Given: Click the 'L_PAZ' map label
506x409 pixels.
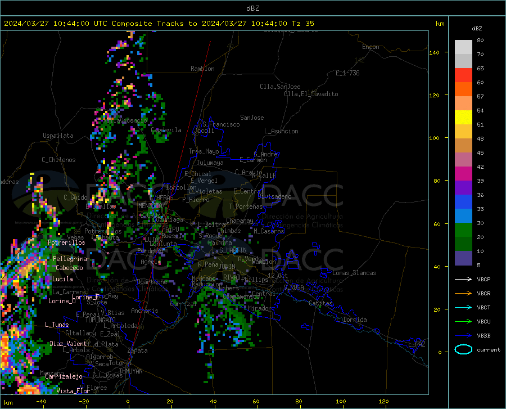Looking at the screenshot, I should 417,344.
